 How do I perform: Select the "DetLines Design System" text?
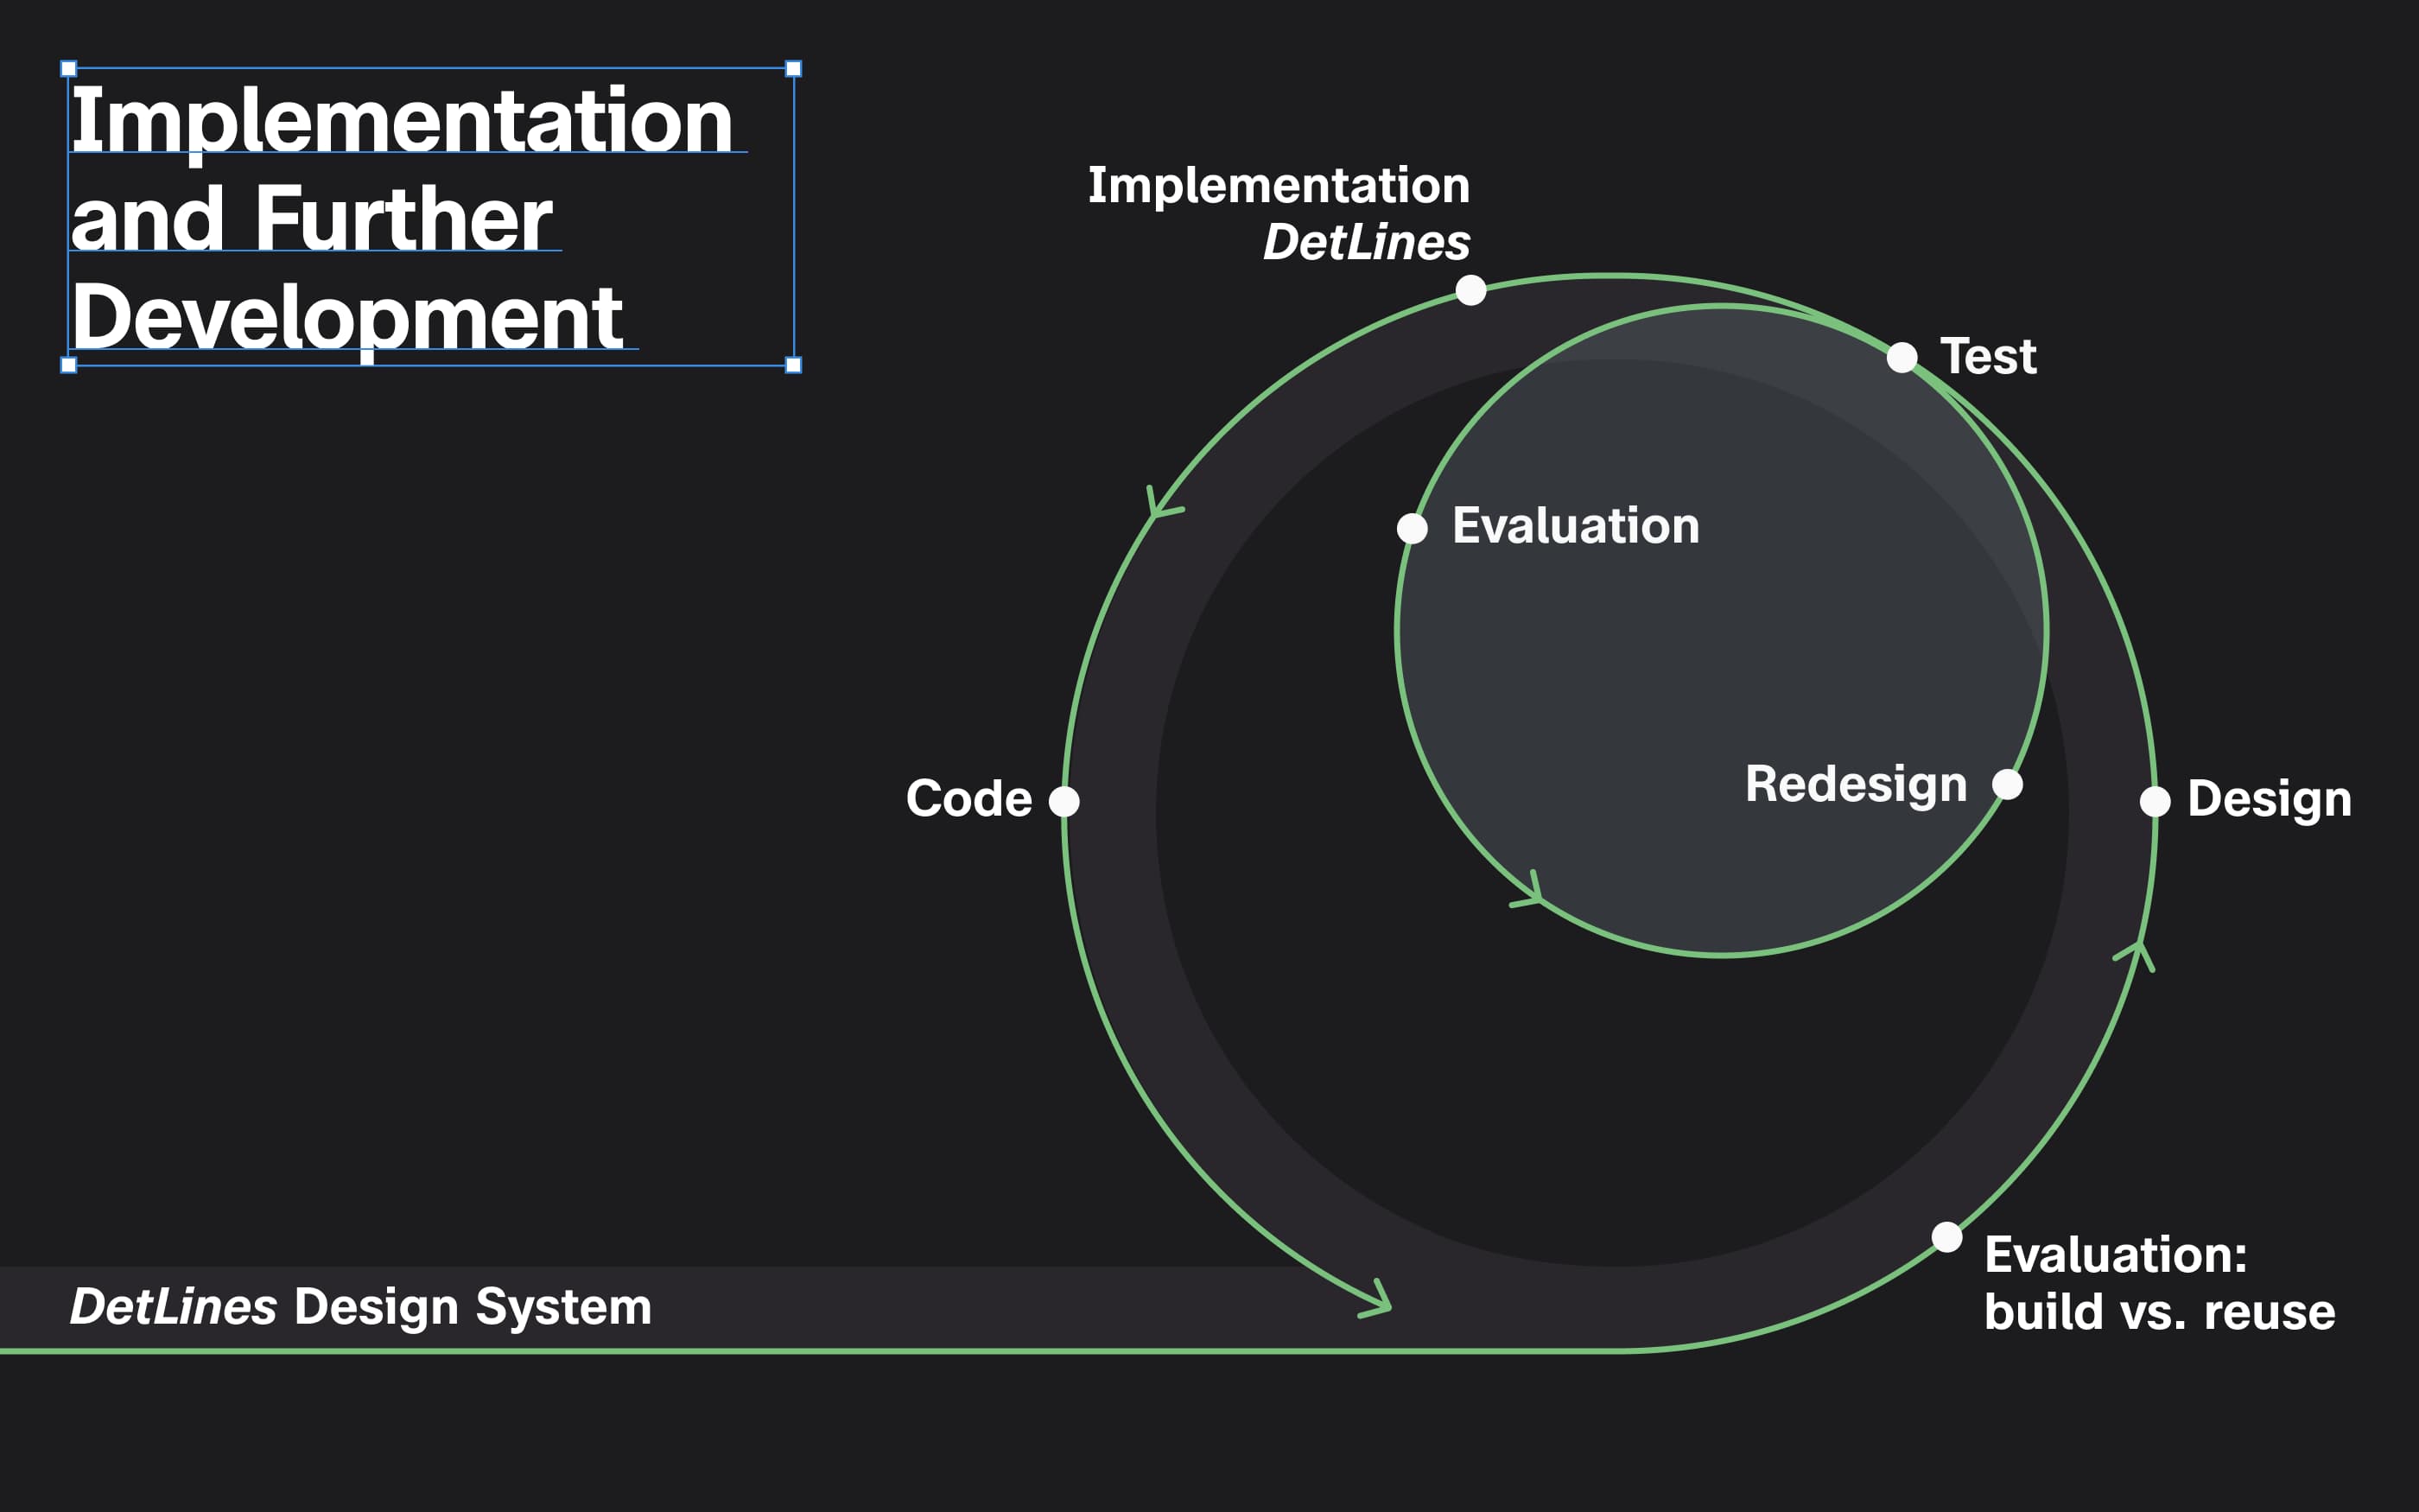point(361,1307)
